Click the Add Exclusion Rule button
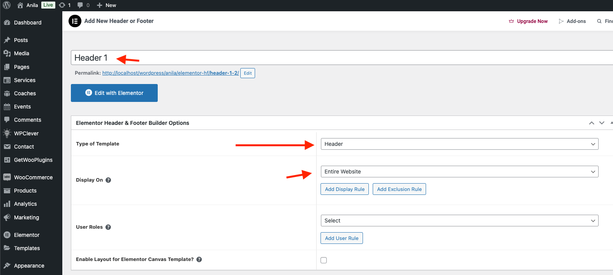613x275 pixels. pos(399,189)
